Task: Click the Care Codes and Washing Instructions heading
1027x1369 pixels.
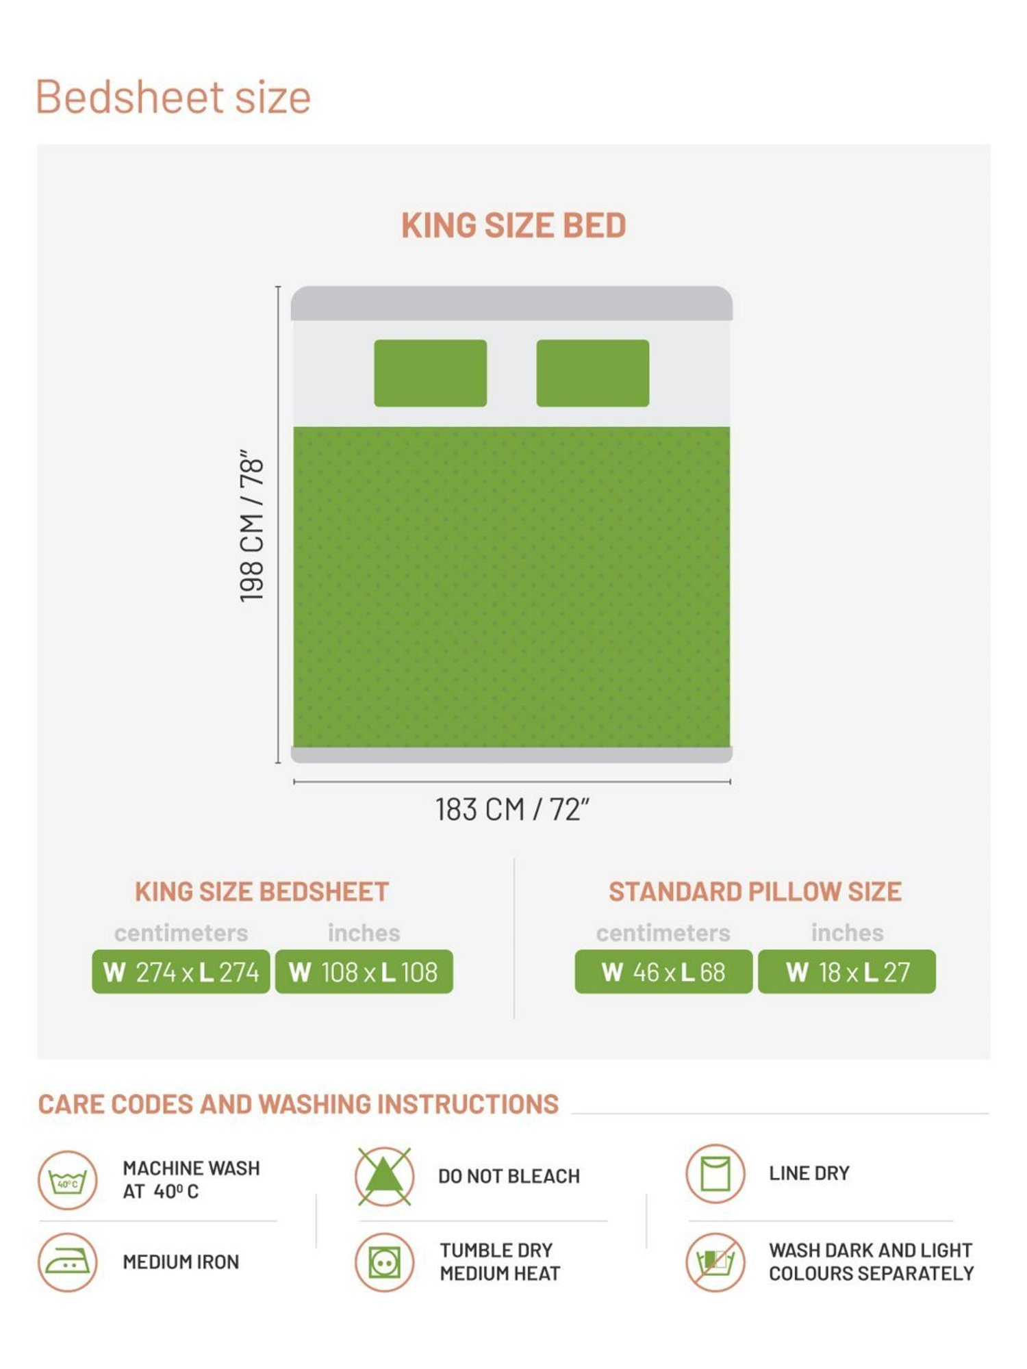Action: (x=299, y=1104)
